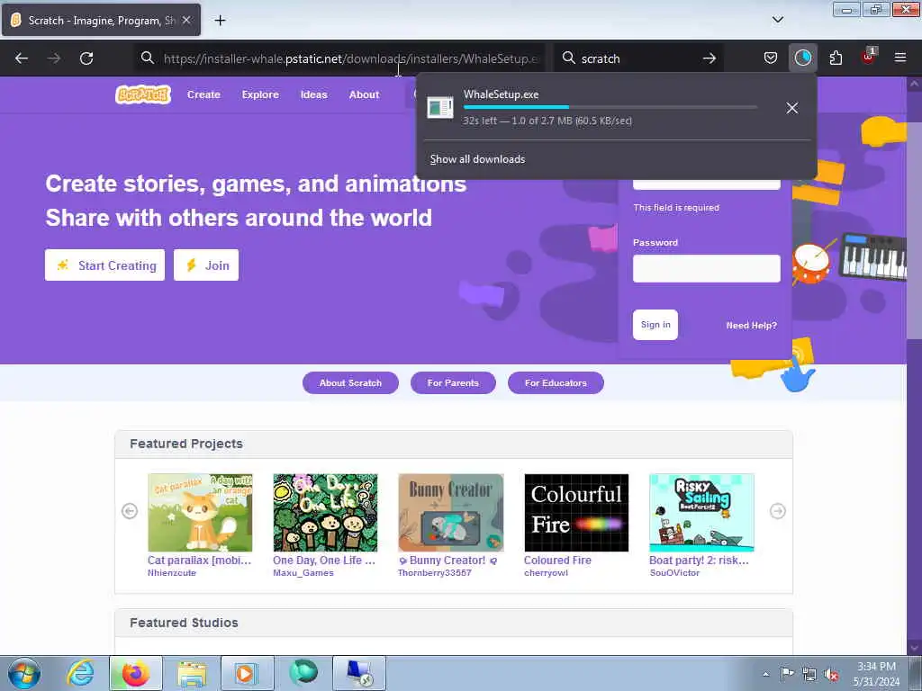Open the muted volume tray icon
Viewport: 922px width, 691px height.
click(831, 675)
